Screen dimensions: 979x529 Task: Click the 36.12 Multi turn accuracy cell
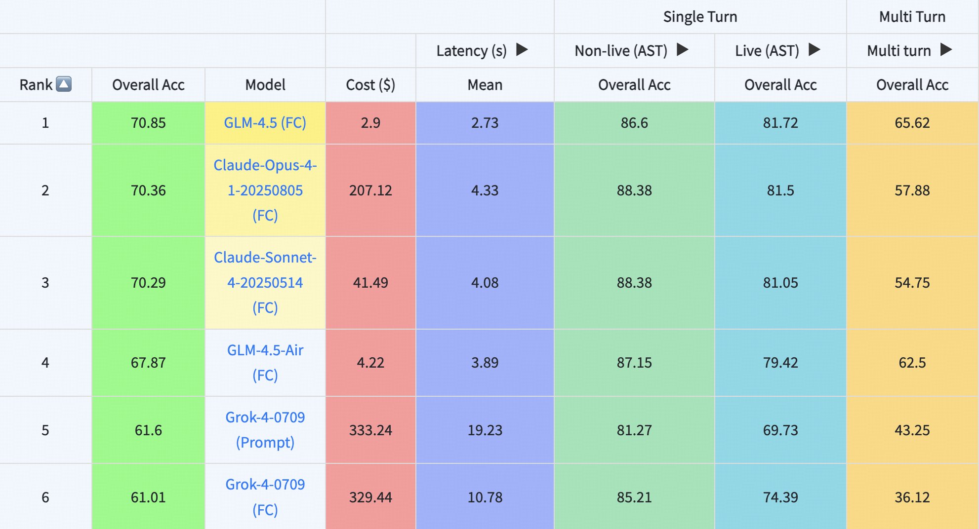tap(912, 497)
